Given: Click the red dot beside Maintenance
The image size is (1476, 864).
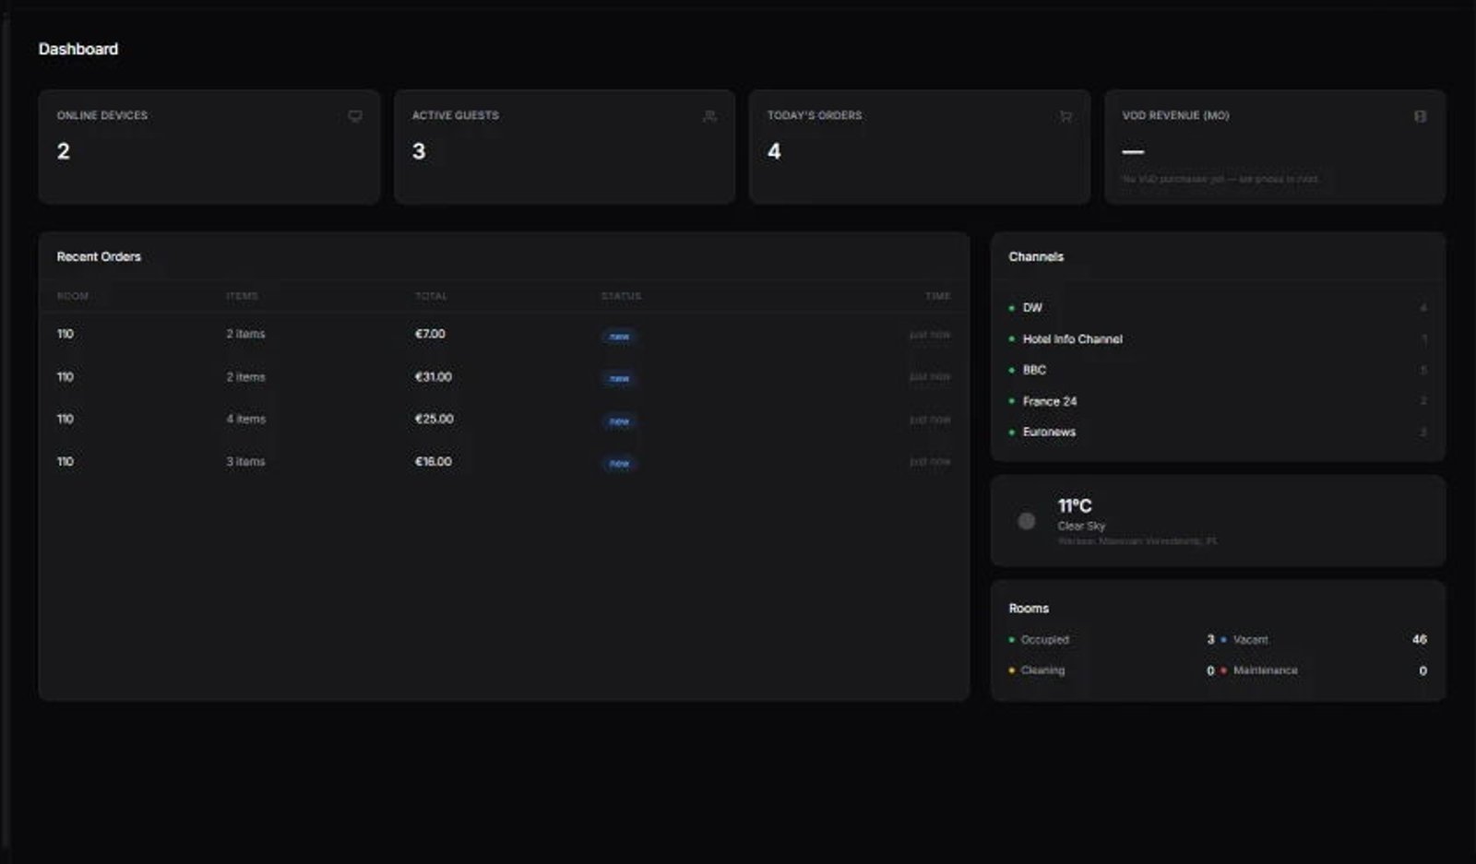Looking at the screenshot, I should pos(1224,671).
